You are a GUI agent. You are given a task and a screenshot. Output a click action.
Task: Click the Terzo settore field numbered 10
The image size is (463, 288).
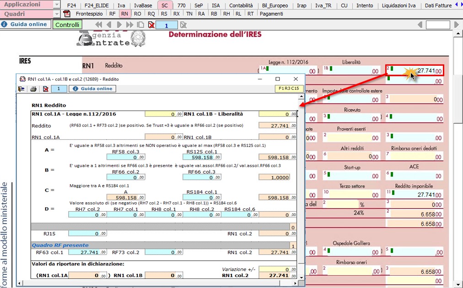(351, 194)
